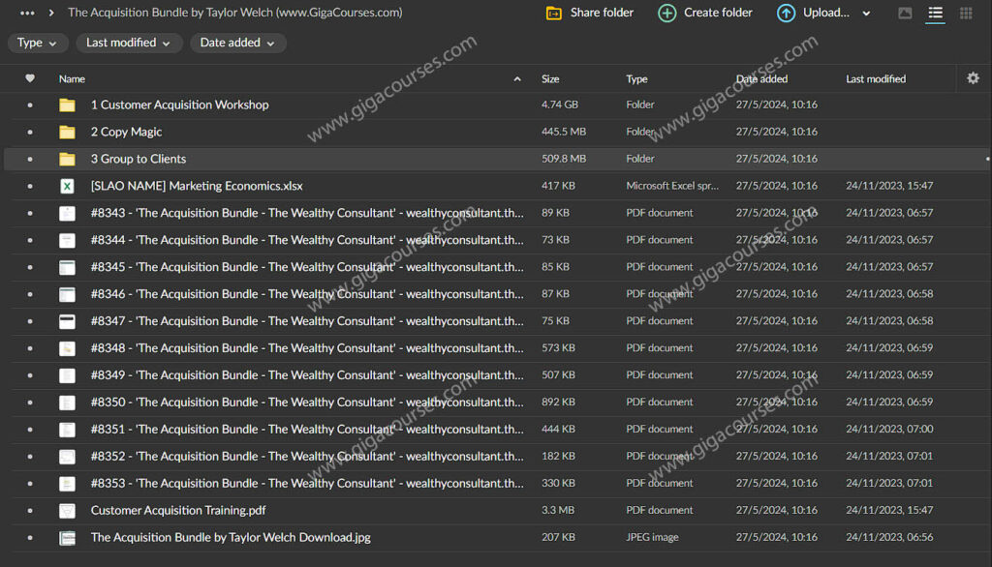Image resolution: width=992 pixels, height=567 pixels.
Task: Click the JPEG icon for Acquisition Bundle Download
Action: tap(67, 538)
